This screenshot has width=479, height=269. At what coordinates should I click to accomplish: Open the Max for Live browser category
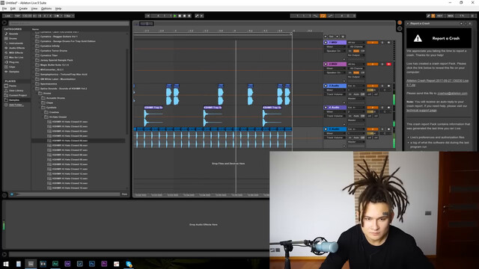point(16,58)
